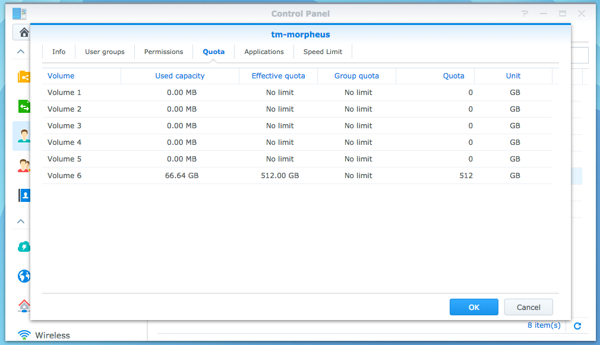Open the File Services sidebar icon
Screen dimensions: 600x345
24,106
